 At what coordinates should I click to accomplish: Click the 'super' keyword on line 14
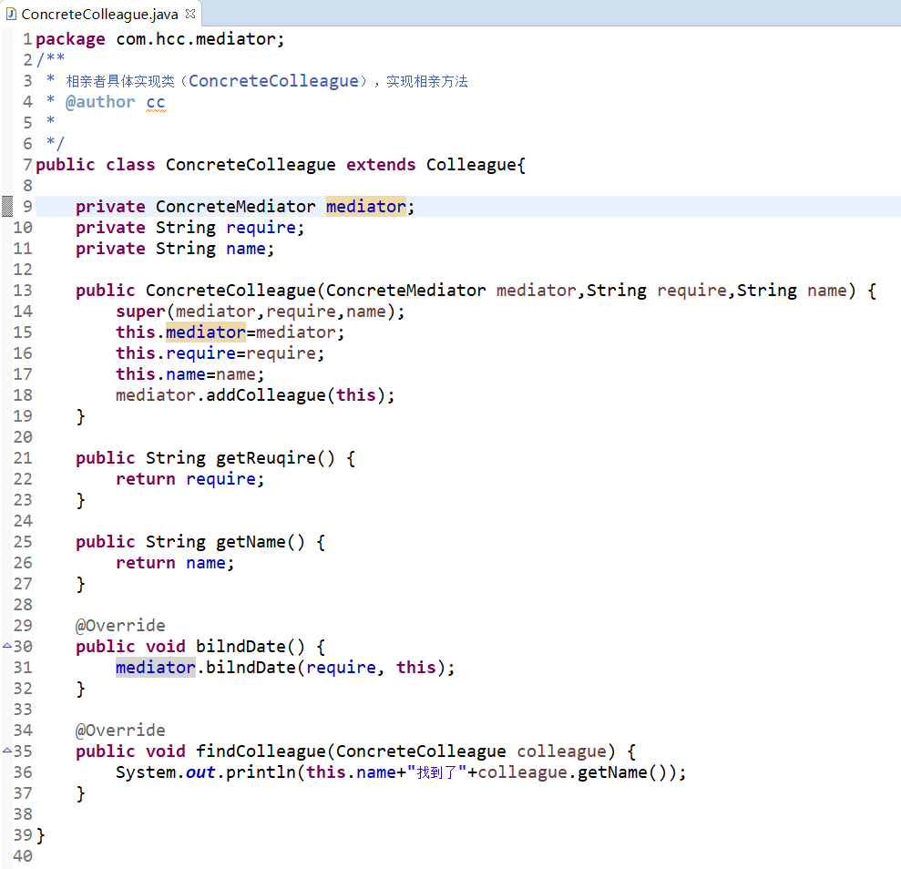[141, 312]
